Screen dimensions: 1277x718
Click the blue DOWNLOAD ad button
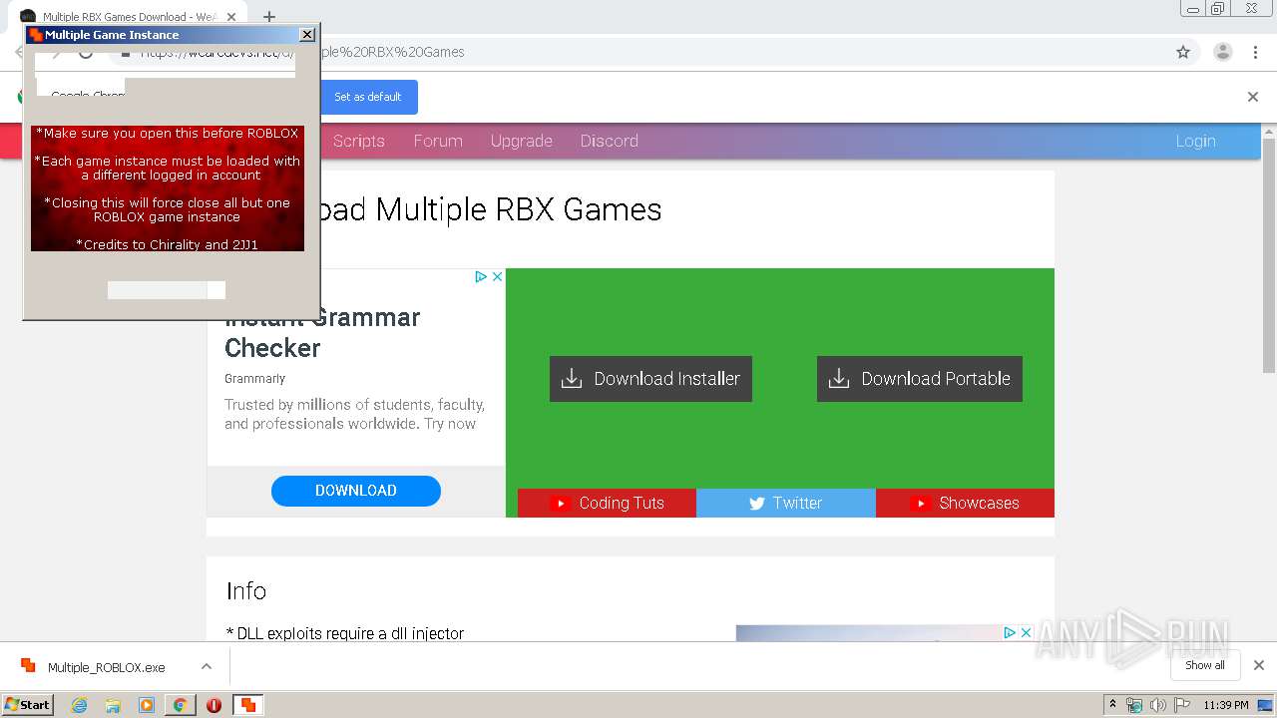click(356, 491)
